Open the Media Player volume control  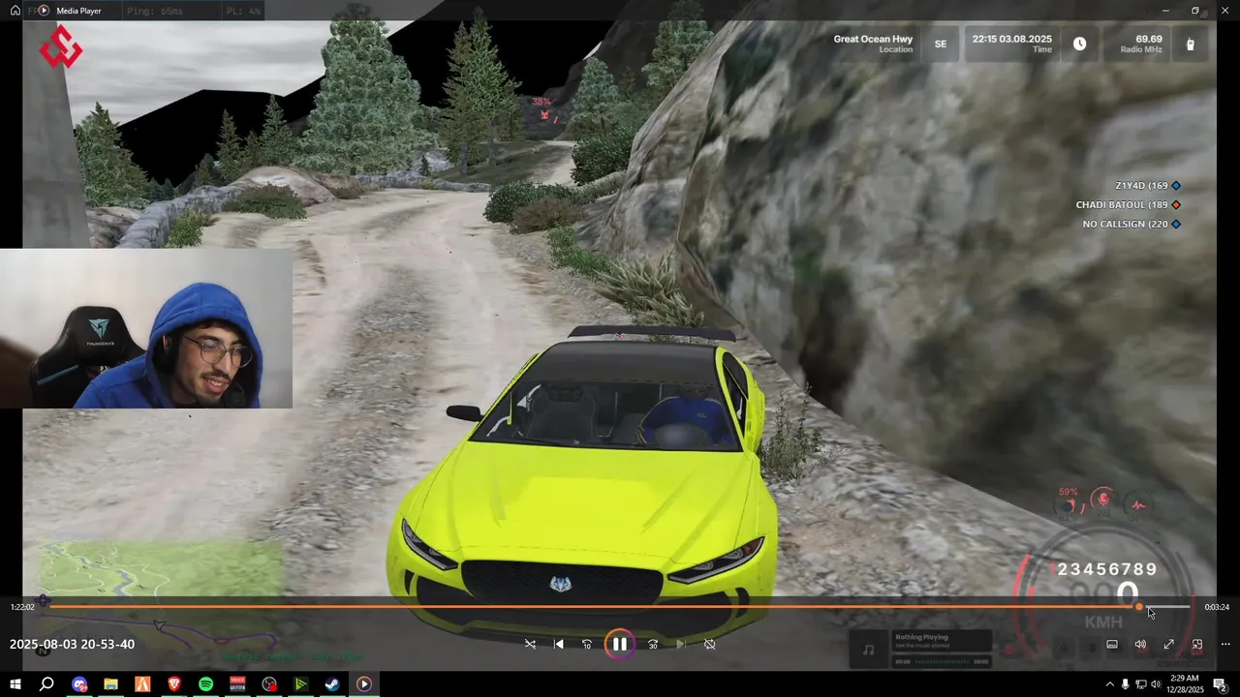click(x=1140, y=644)
